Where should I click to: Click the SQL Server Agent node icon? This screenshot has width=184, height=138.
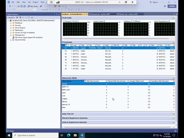pos(13,37)
